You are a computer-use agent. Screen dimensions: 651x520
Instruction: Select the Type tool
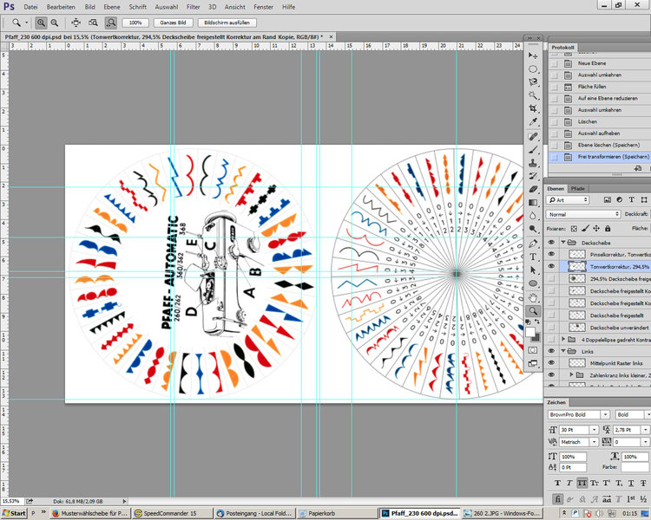pyautogui.click(x=533, y=257)
